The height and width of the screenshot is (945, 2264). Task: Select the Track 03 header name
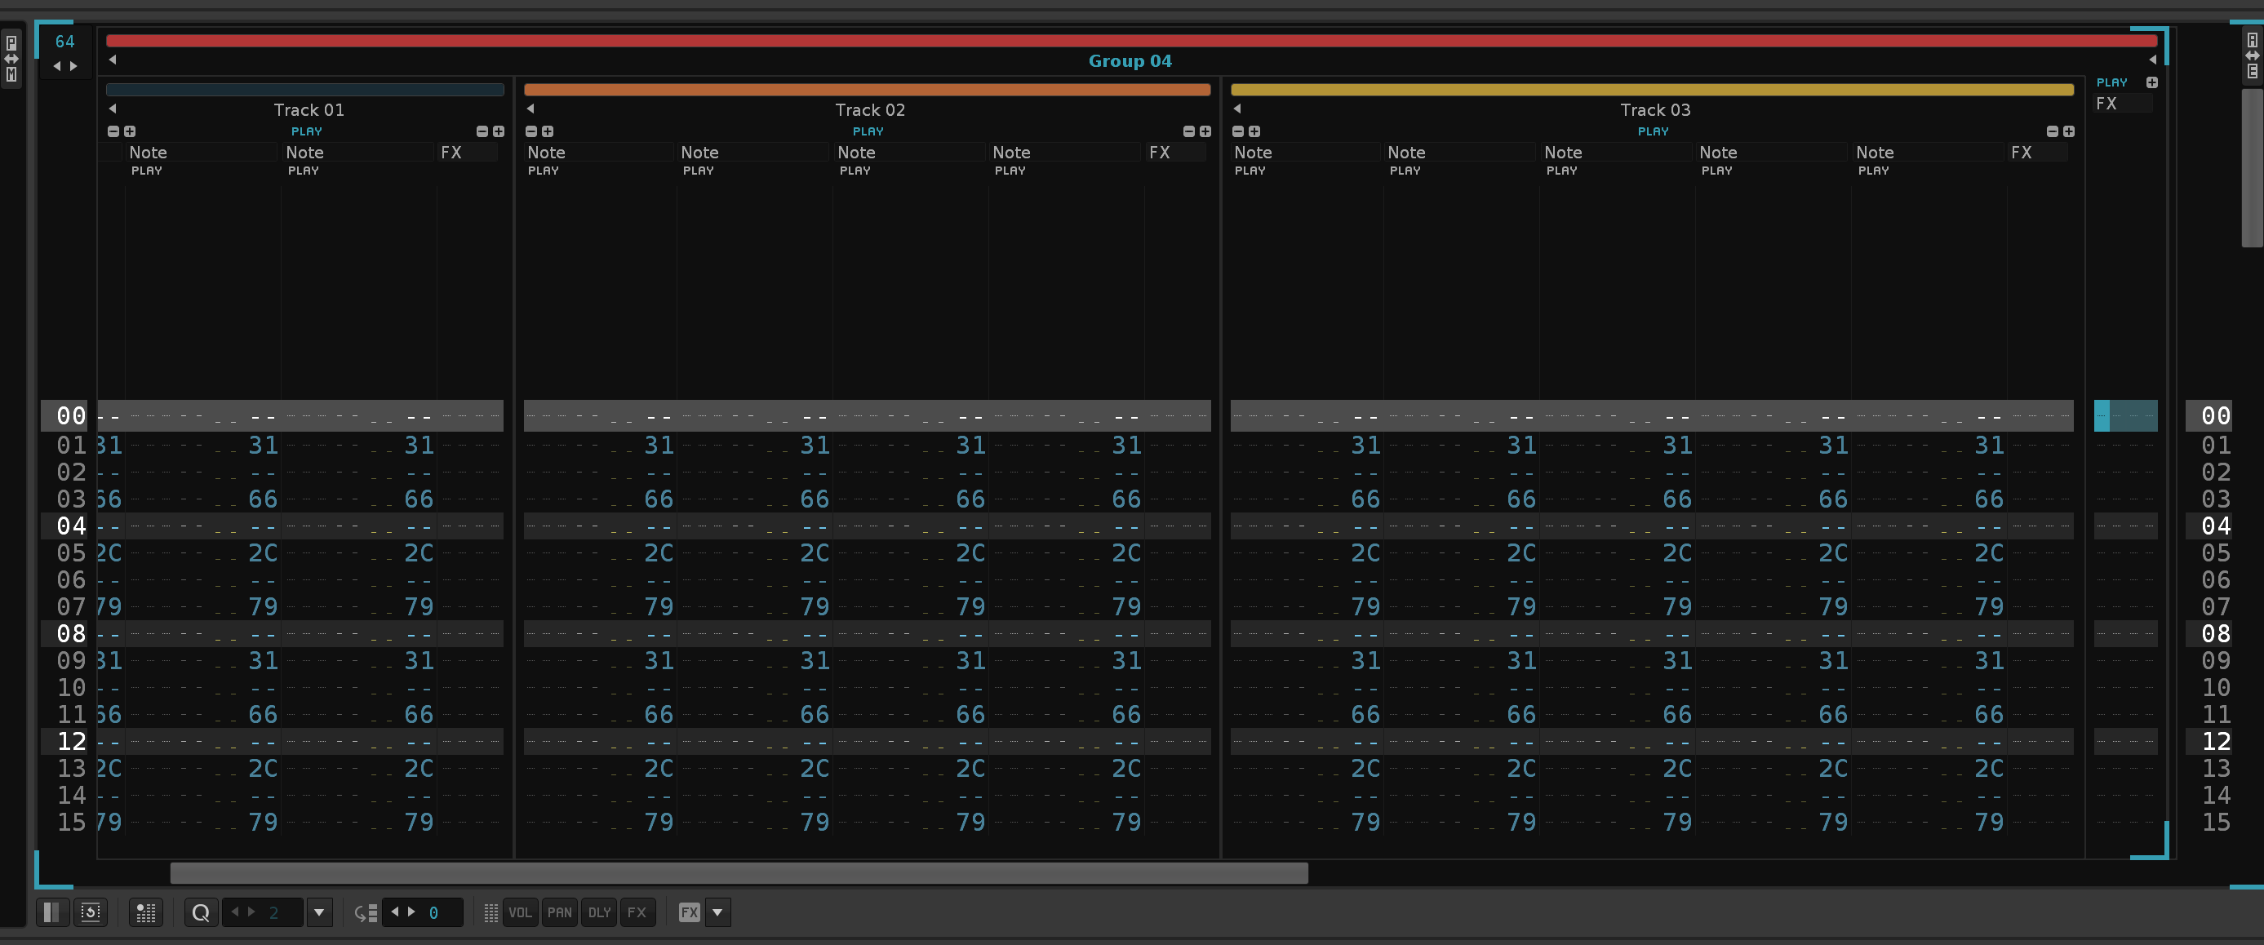click(1654, 110)
